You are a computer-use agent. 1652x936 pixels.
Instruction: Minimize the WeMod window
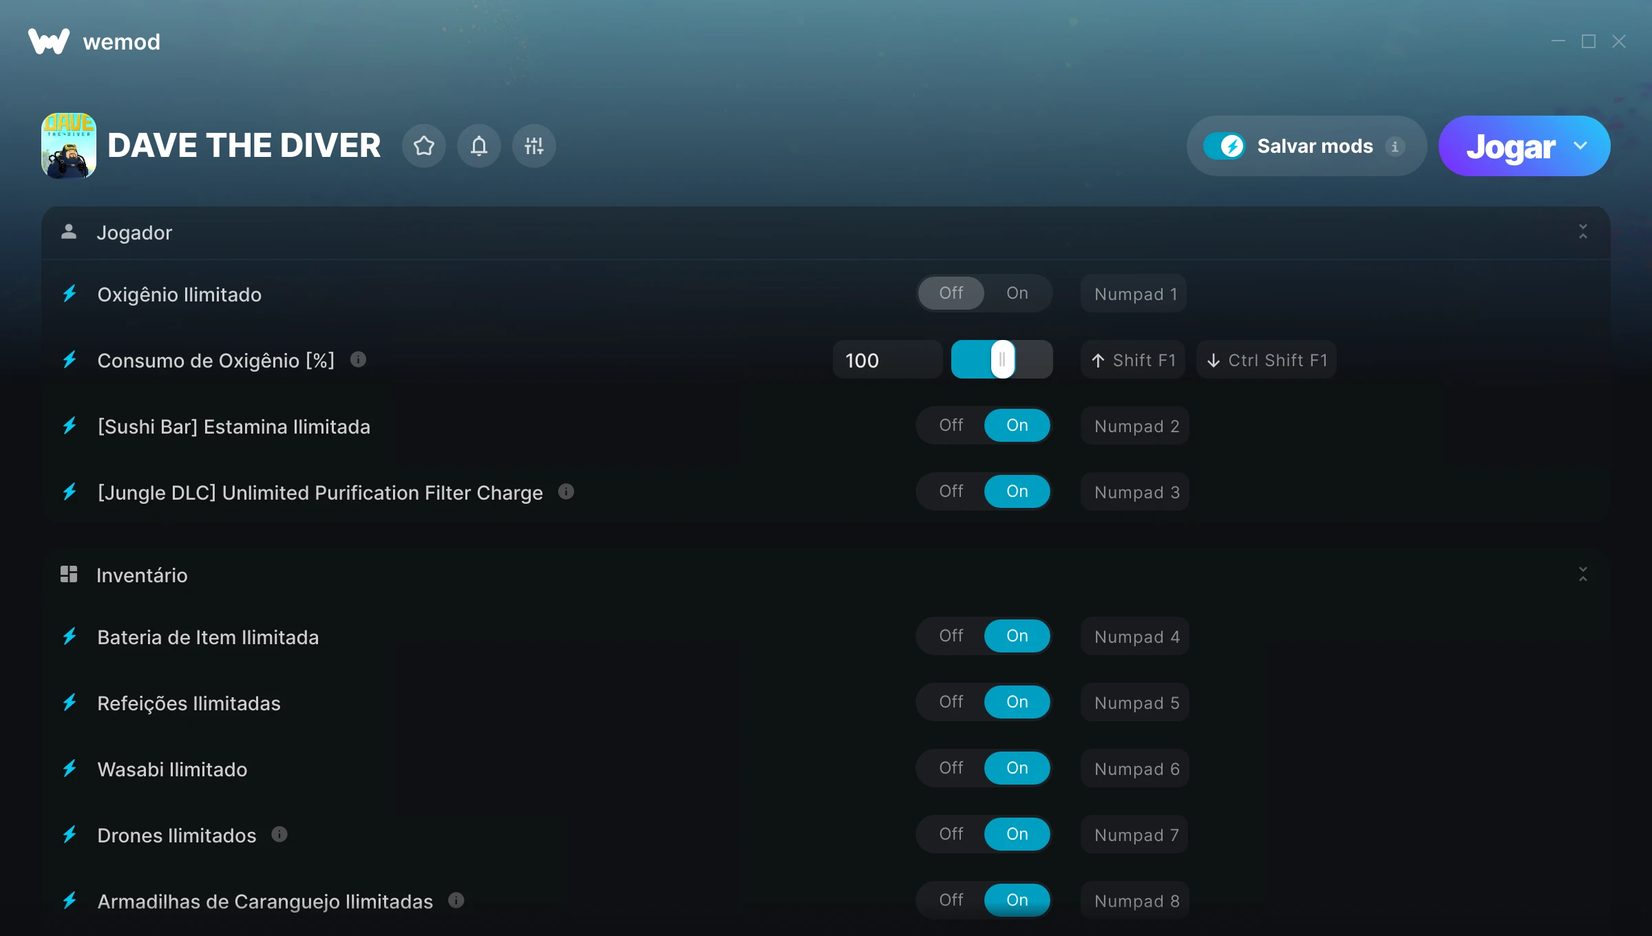point(1558,41)
